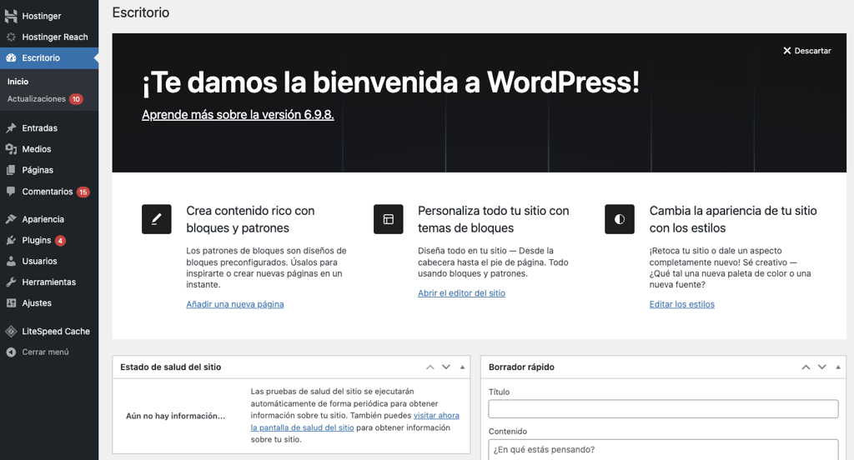Open Aprende más sobre la versión 6.9.8 link

[x=238, y=115]
